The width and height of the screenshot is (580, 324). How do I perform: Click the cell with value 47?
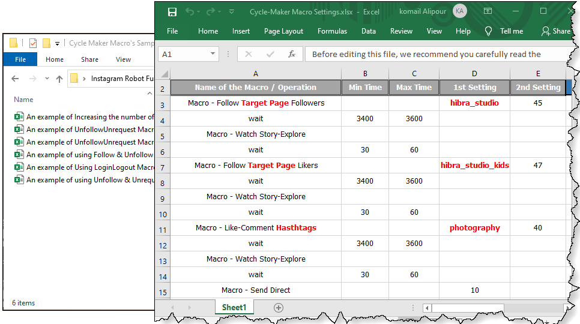click(538, 166)
